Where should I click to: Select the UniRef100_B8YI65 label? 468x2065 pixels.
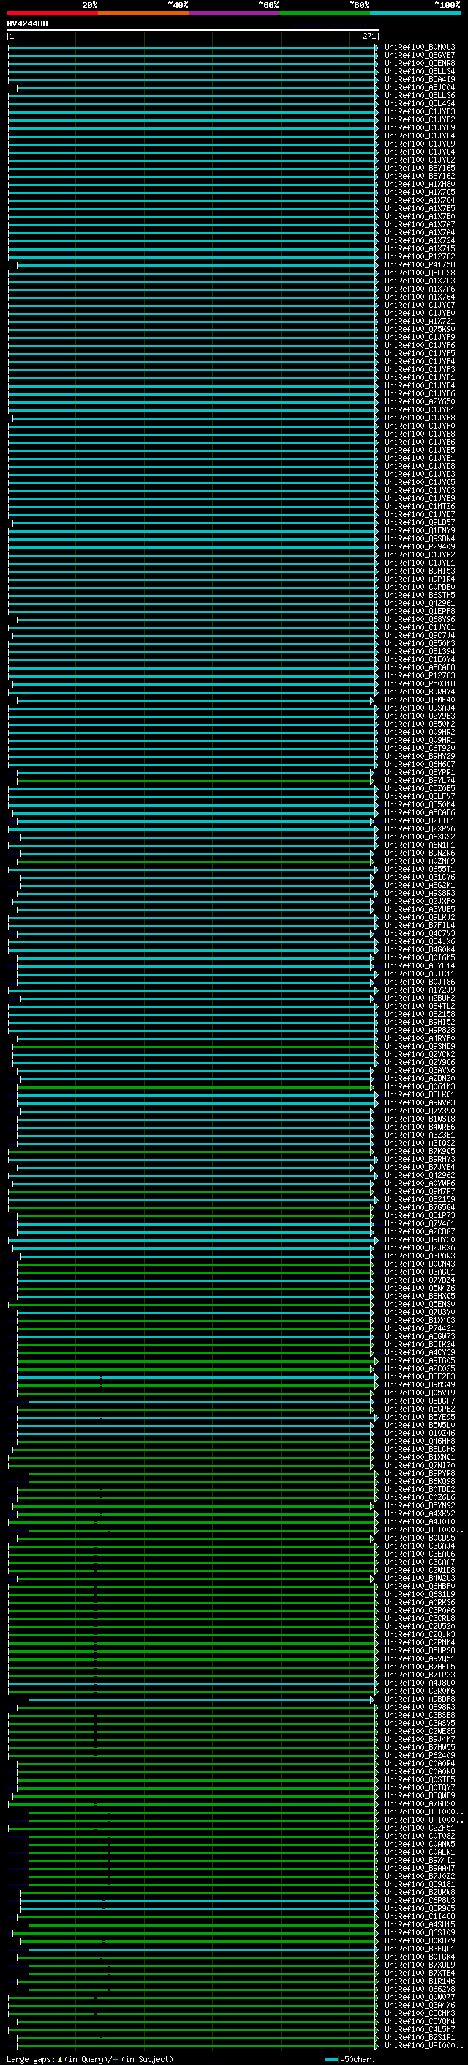click(420, 168)
